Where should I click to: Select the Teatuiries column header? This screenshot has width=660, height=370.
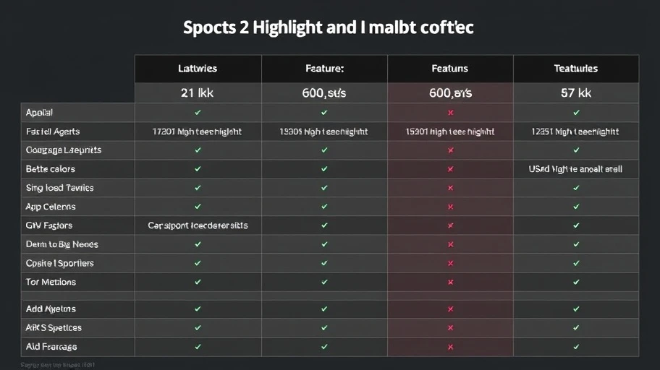pyautogui.click(x=576, y=69)
